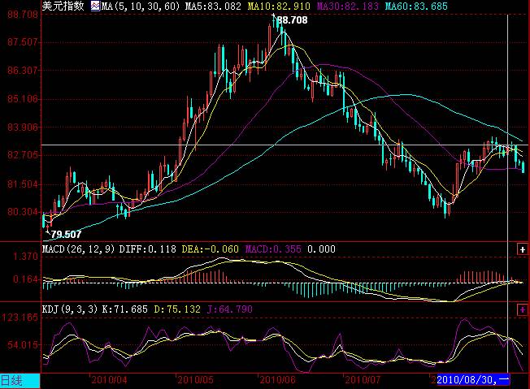530x389 pixels.
Task: Click the 2010/06 date axis label
Action: 277,380
